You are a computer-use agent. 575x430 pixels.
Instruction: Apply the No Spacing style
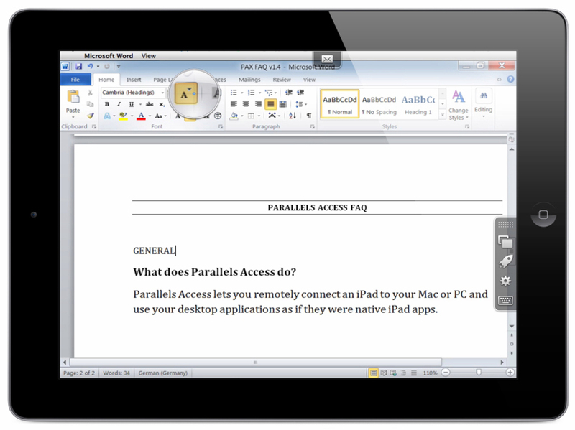[x=379, y=104]
